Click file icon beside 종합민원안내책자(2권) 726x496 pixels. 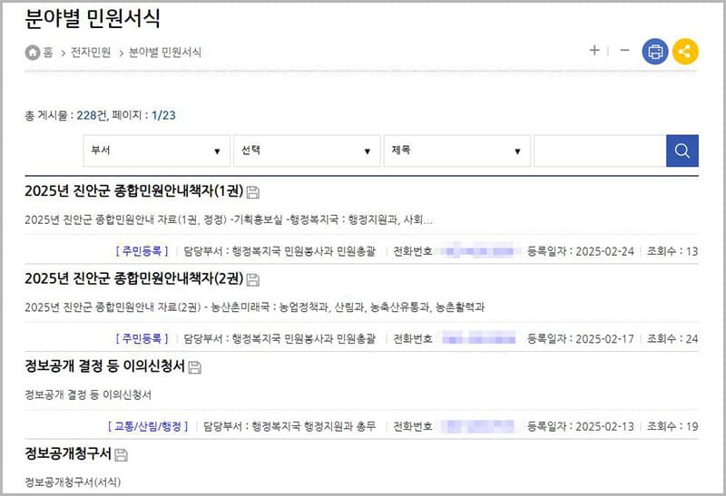pyautogui.click(x=253, y=279)
